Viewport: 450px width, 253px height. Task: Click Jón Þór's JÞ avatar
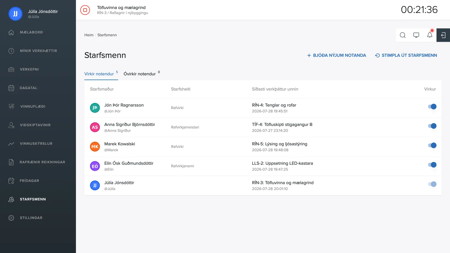click(x=95, y=108)
